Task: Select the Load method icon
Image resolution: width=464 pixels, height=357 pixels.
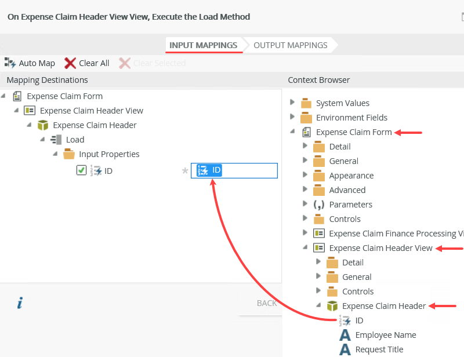Action: (55, 139)
